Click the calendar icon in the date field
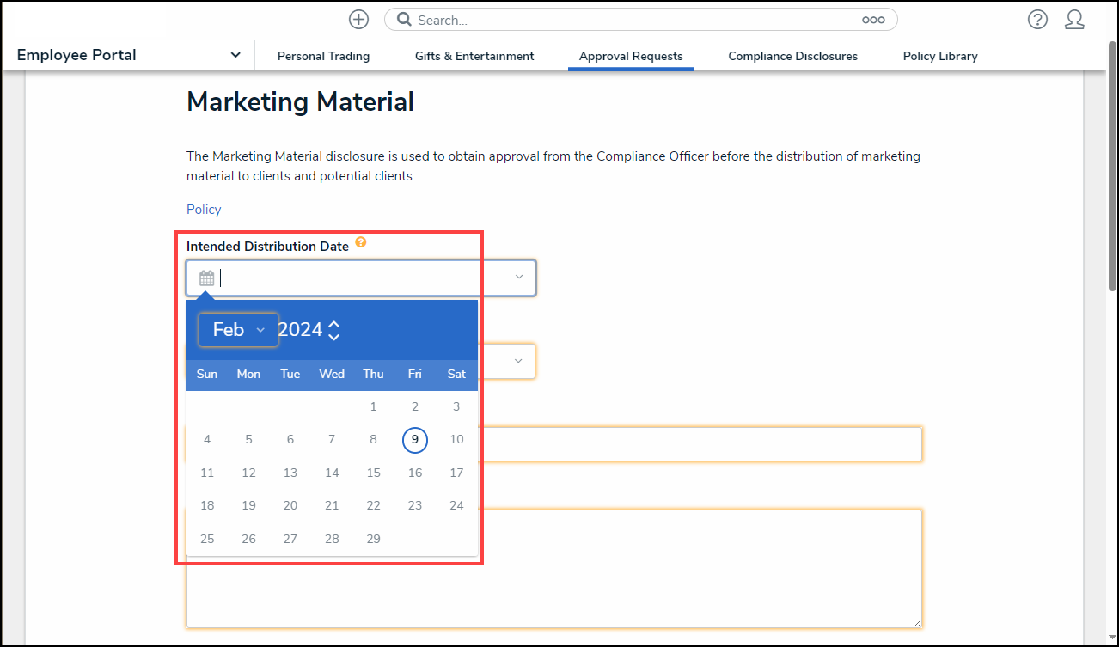 click(x=206, y=278)
